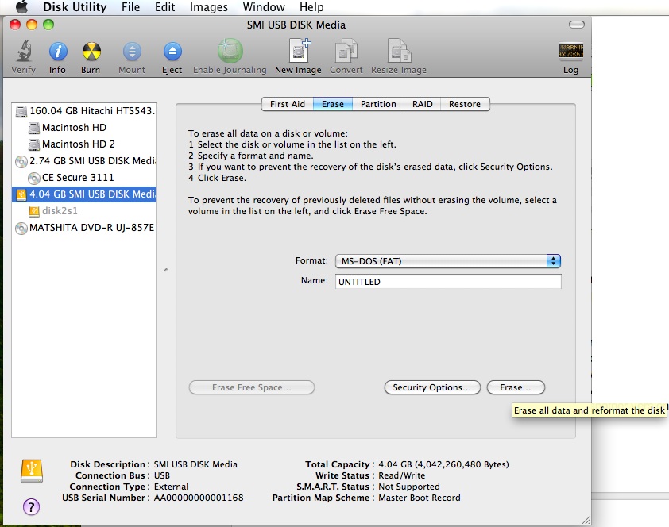Open the Disk Utility menu
The width and height of the screenshot is (669, 527).
tap(75, 7)
